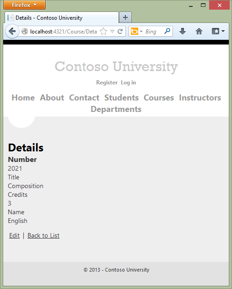The image size is (232, 289).
Task: Click the Back to List link
Action: [x=43, y=235]
